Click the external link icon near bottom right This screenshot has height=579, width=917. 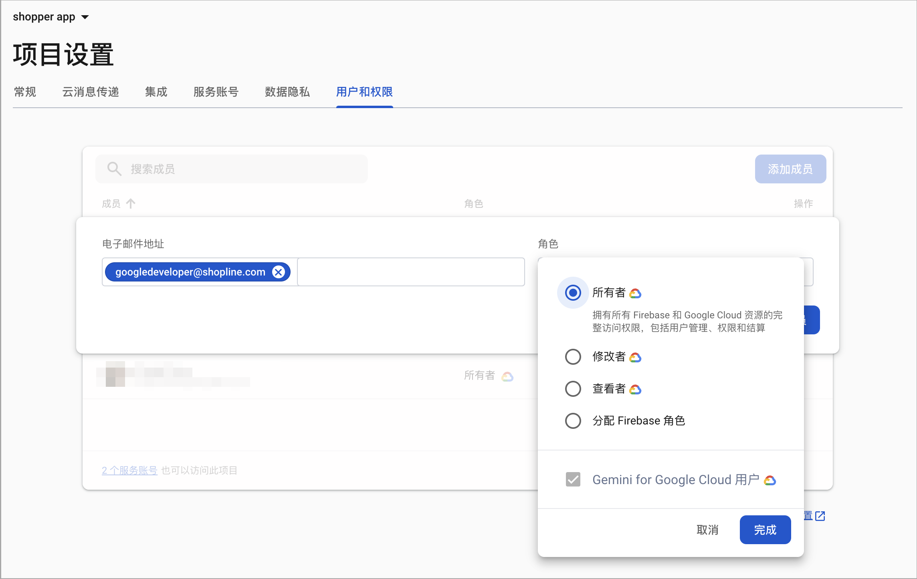[x=820, y=516]
